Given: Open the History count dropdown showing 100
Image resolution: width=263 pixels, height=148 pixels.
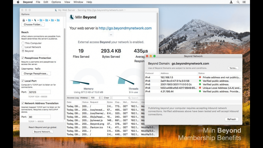Looking at the screenshot, I should [95, 98].
